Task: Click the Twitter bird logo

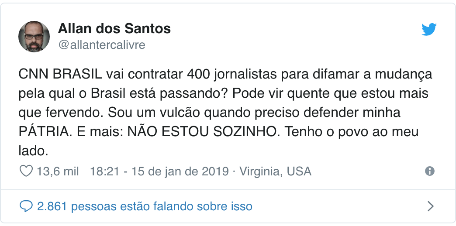Action: (x=429, y=30)
